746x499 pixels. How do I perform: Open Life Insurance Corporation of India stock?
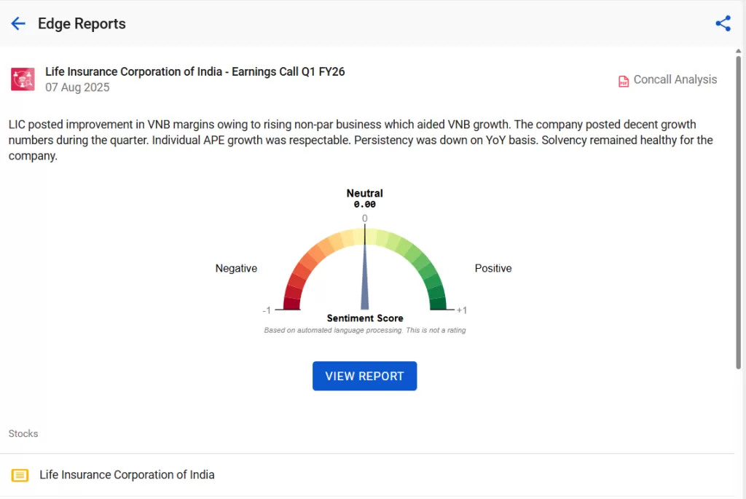click(x=127, y=475)
